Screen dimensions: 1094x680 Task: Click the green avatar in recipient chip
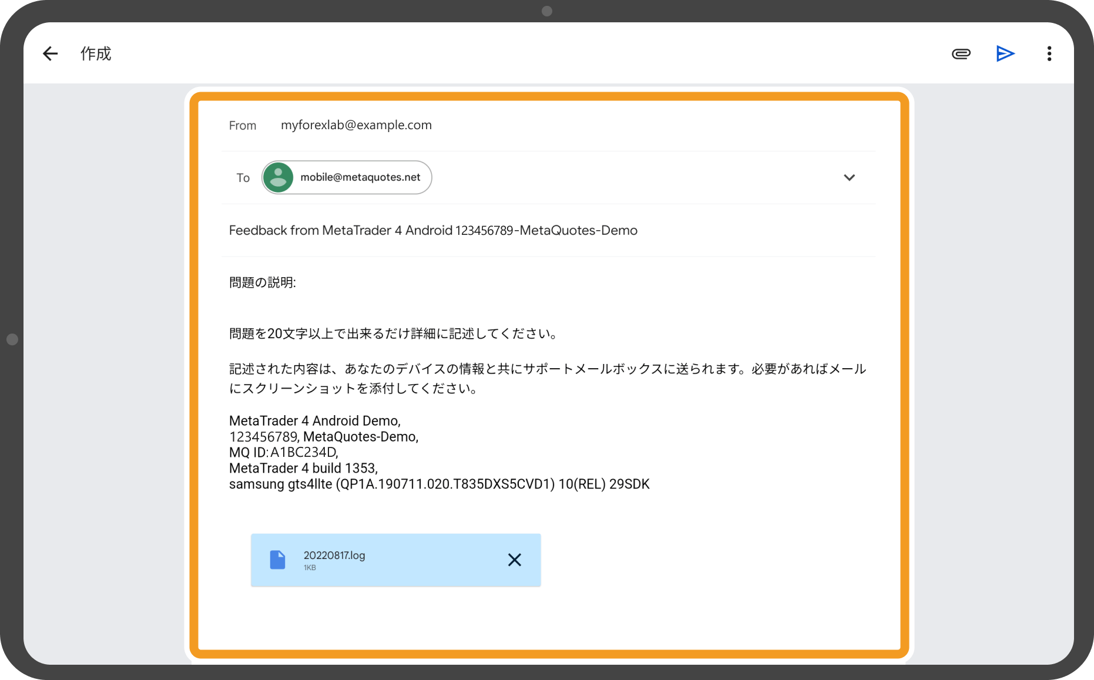278,177
